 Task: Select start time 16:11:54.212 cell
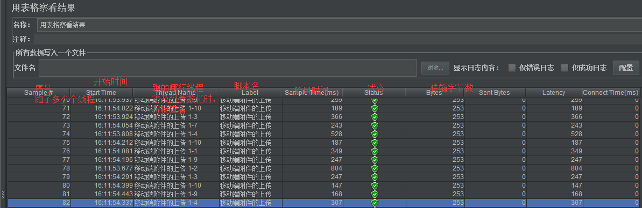102,143
